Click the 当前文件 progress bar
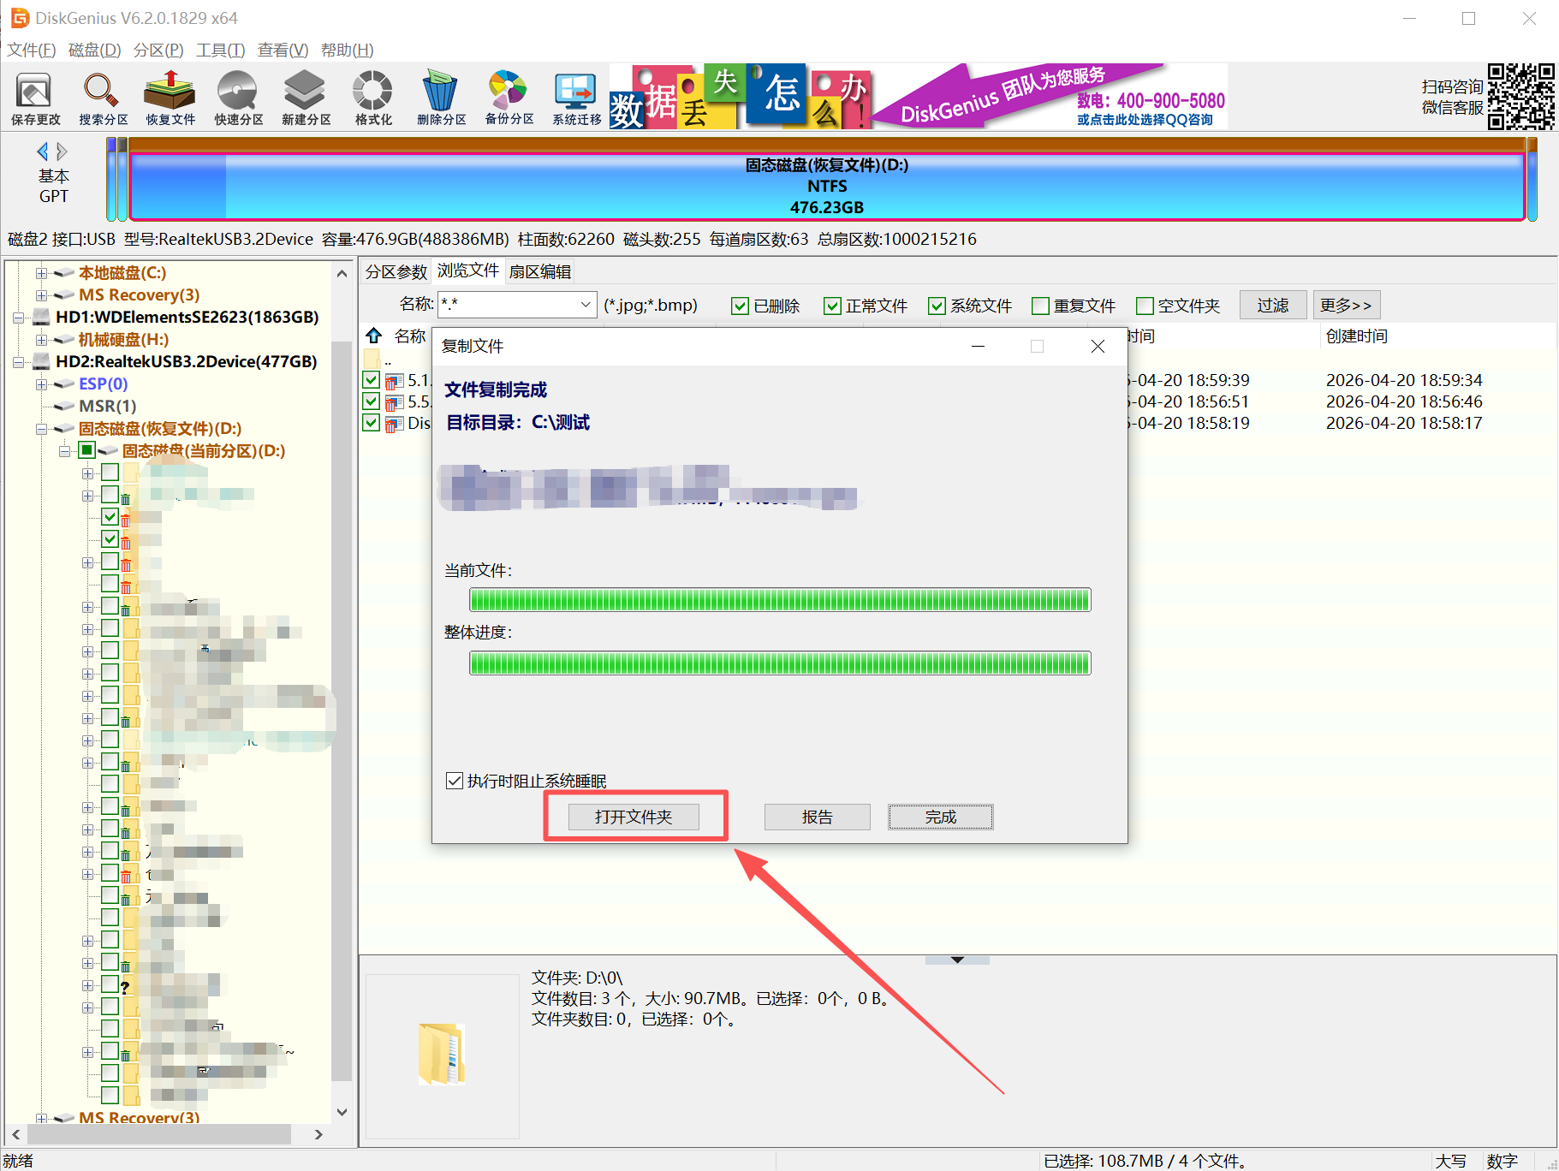Viewport: 1559px width, 1171px height. (x=780, y=599)
